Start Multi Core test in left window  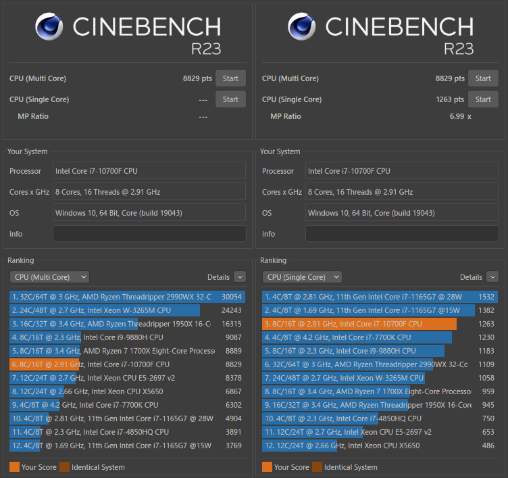(x=230, y=78)
